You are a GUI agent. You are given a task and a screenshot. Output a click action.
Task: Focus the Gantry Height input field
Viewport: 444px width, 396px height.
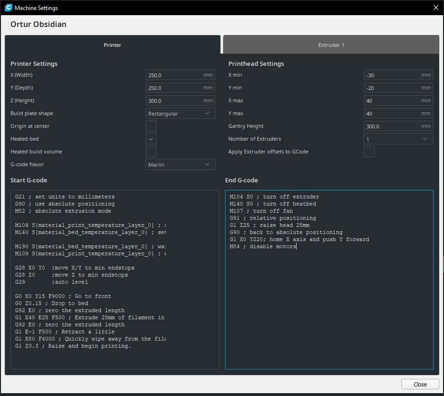398,126
